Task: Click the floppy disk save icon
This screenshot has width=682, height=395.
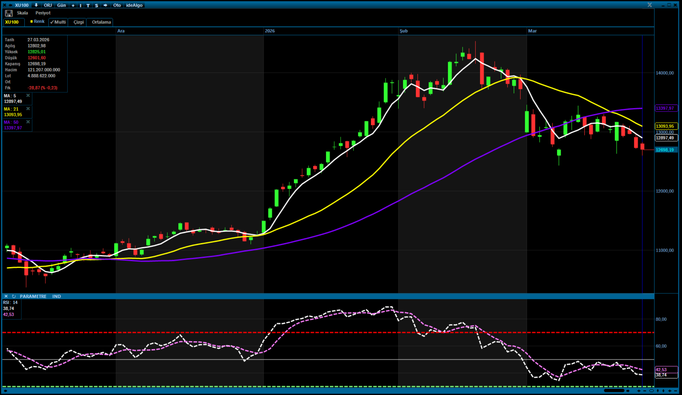Action: 9,13
